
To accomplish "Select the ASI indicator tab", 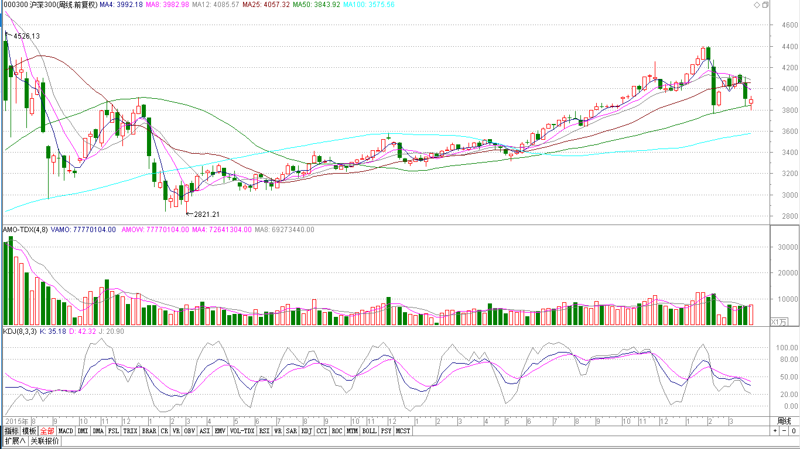I will (204, 431).
